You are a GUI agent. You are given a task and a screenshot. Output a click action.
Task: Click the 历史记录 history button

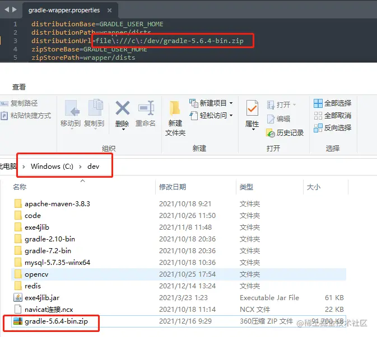point(285,132)
